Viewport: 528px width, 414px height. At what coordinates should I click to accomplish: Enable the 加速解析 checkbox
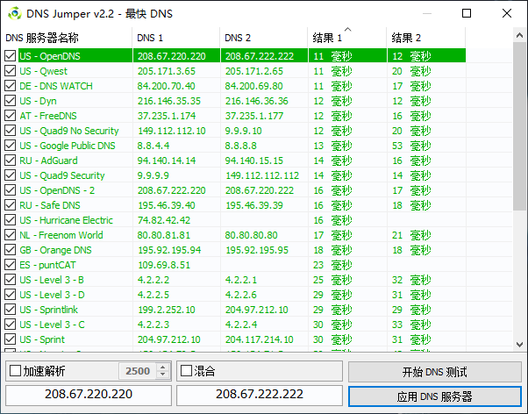coord(15,371)
